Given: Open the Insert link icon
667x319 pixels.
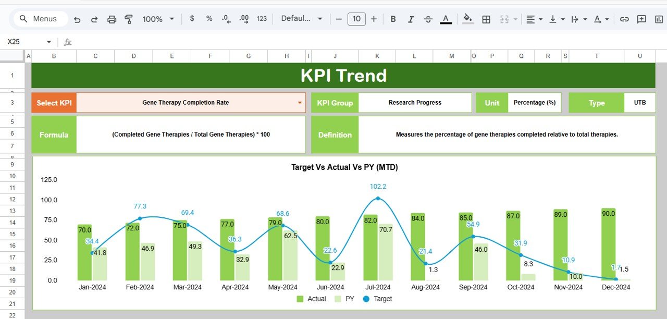Looking at the screenshot, I should tap(624, 19).
